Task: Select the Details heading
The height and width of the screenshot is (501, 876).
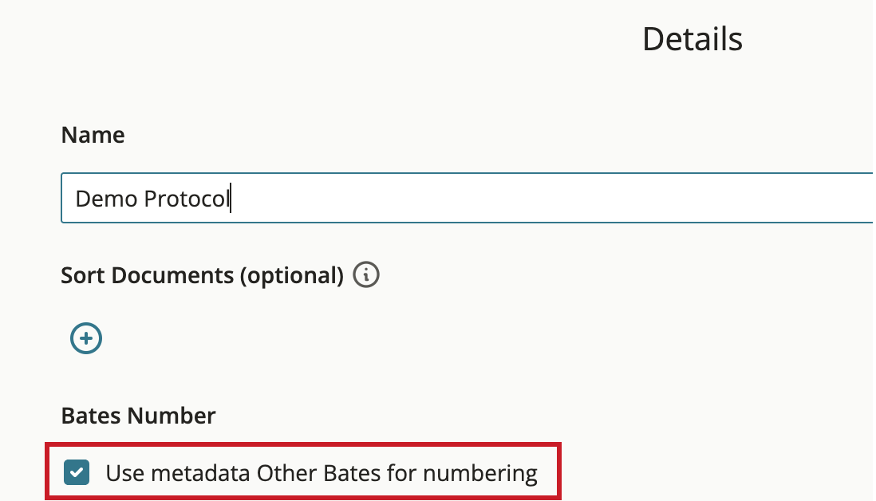Action: [693, 39]
